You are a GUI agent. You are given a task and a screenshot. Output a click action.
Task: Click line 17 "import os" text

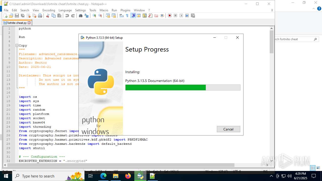(x=28, y=97)
